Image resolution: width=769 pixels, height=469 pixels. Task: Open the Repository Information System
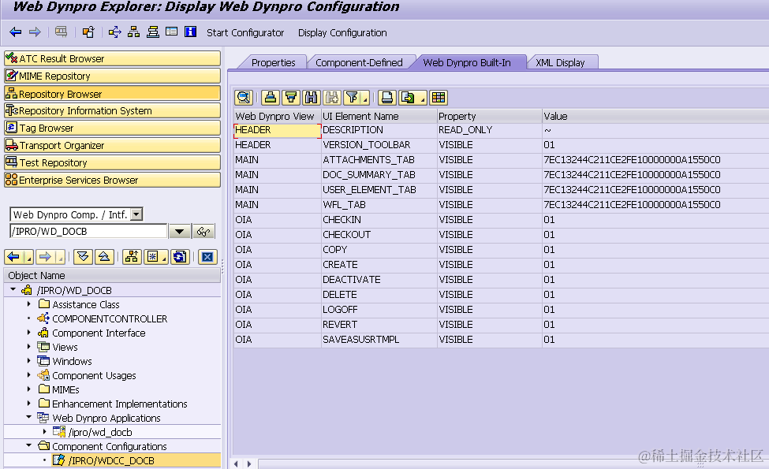(112, 111)
